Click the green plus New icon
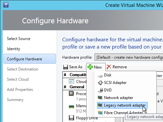This screenshot has width=163, height=122. 90,67
